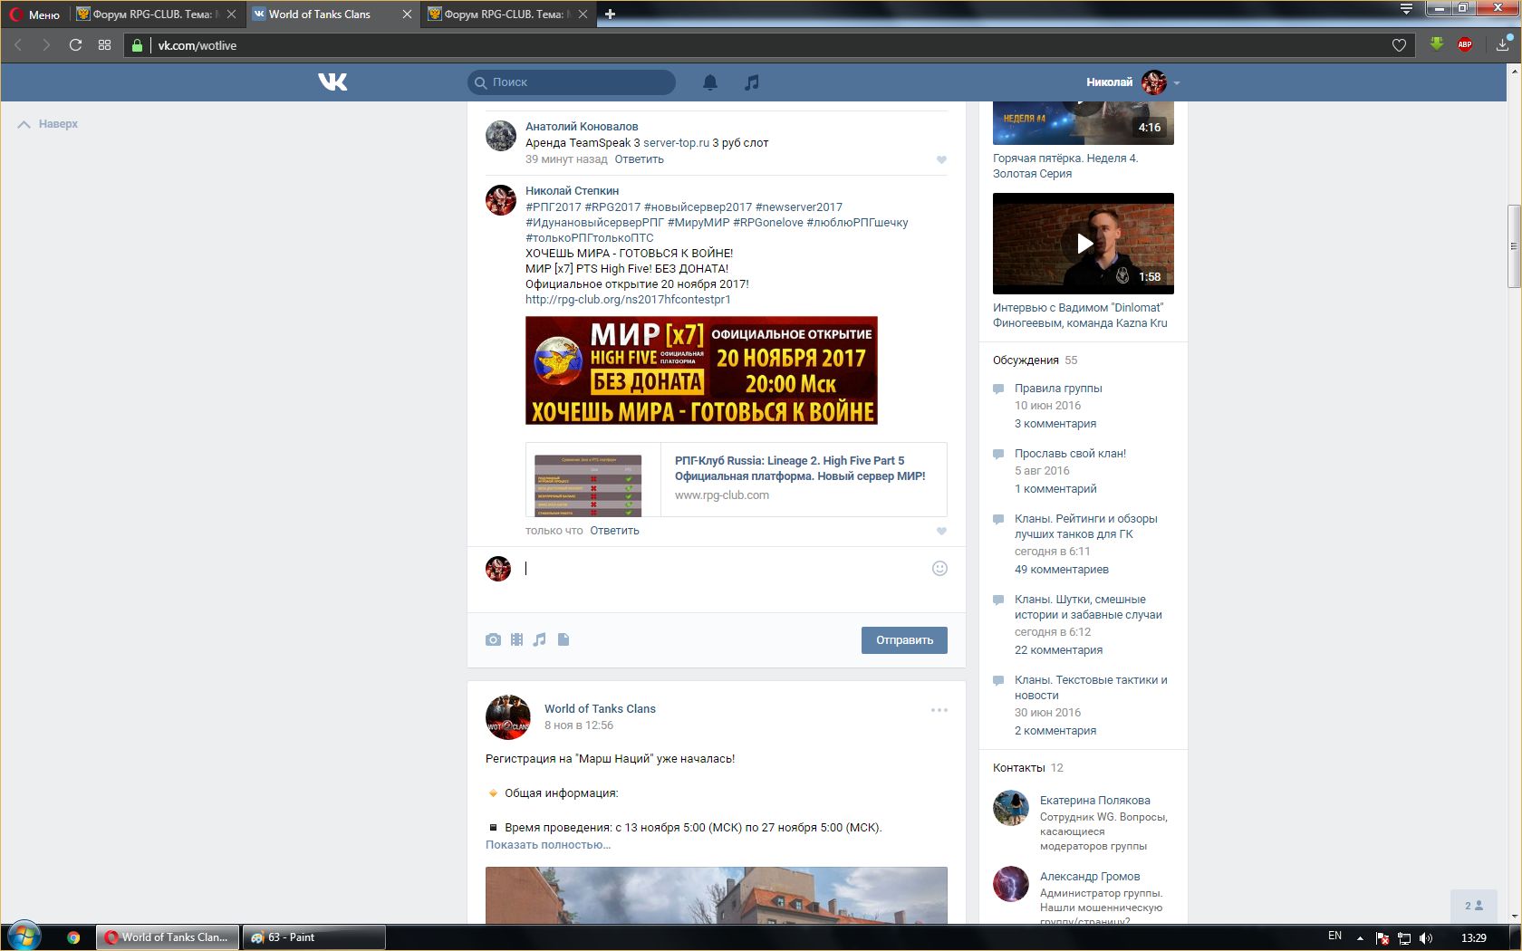Click the comment text input area
The height and width of the screenshot is (951, 1522).
coord(724,569)
